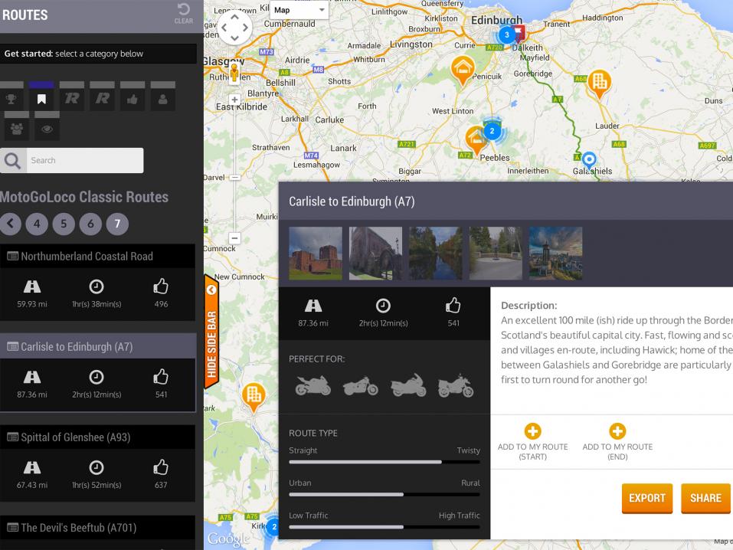This screenshot has height=550, width=733.
Task: Open The Devil's Beeftub (A701) route
Action: pyautogui.click(x=98, y=528)
